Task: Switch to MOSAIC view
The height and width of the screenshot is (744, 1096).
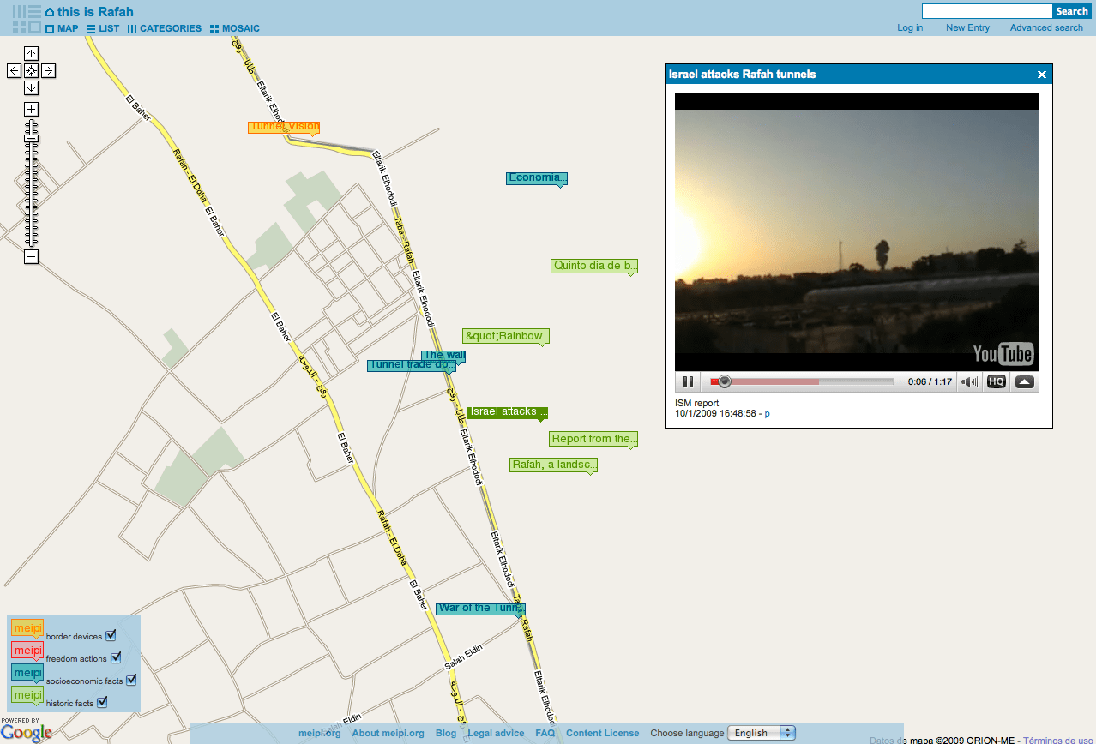Action: [x=235, y=28]
